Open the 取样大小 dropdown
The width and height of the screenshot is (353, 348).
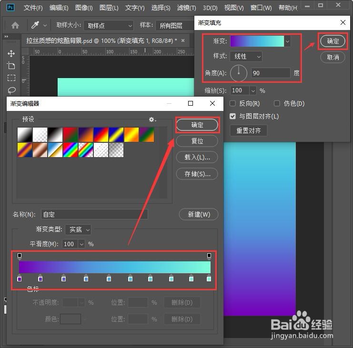(x=109, y=25)
